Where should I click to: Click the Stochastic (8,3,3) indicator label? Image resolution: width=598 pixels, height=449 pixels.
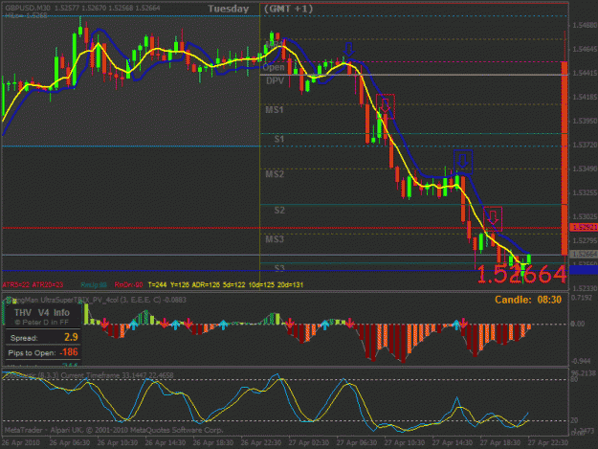[88, 375]
